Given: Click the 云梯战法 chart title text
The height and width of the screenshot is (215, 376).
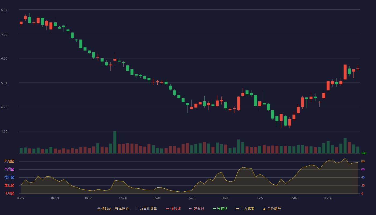Looking at the screenshot, I should coord(104,209).
